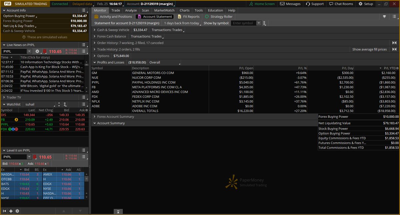Expand Forex Cash Balance section
400x215 pixels.
pos(94,36)
